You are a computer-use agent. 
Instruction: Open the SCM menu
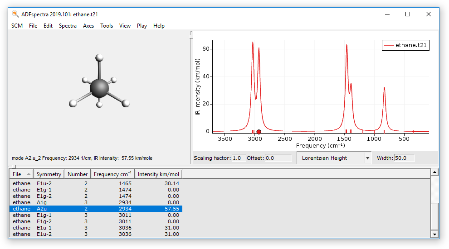pyautogui.click(x=17, y=26)
